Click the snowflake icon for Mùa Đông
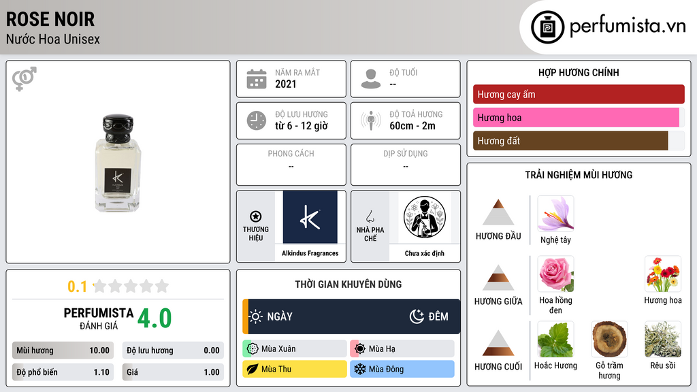The image size is (697, 392). (x=360, y=370)
